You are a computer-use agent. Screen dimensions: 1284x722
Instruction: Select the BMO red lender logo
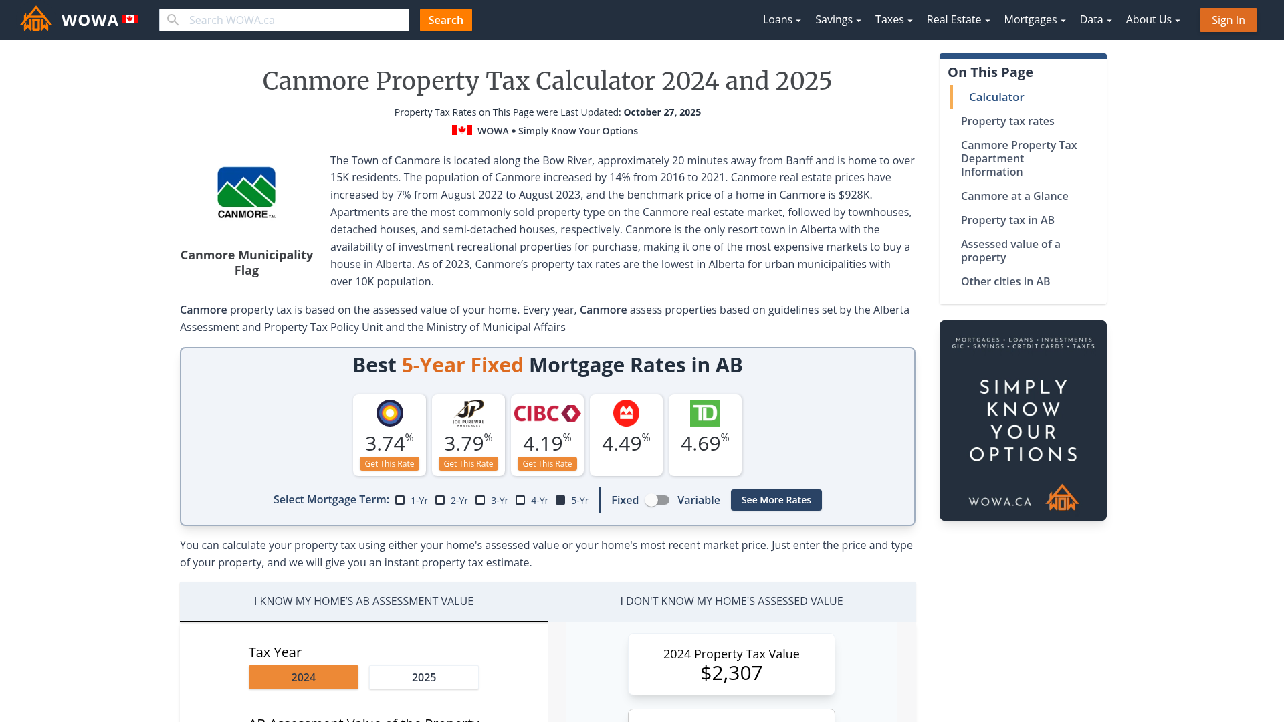(626, 413)
